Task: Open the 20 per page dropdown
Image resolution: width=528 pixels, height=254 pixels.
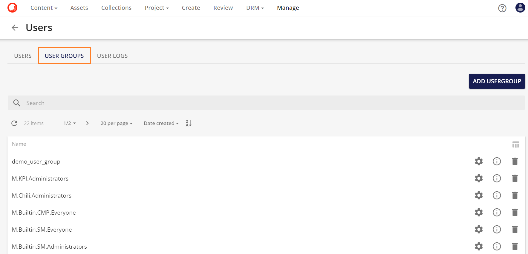Action: pyautogui.click(x=117, y=123)
